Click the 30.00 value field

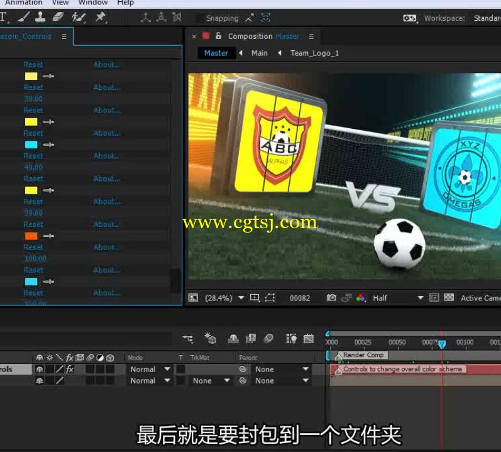[x=33, y=99]
